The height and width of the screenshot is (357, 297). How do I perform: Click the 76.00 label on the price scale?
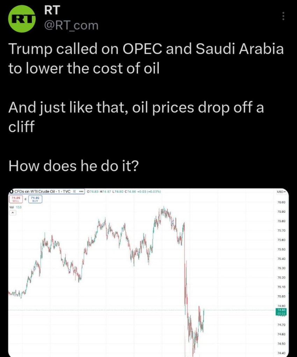tap(281, 202)
